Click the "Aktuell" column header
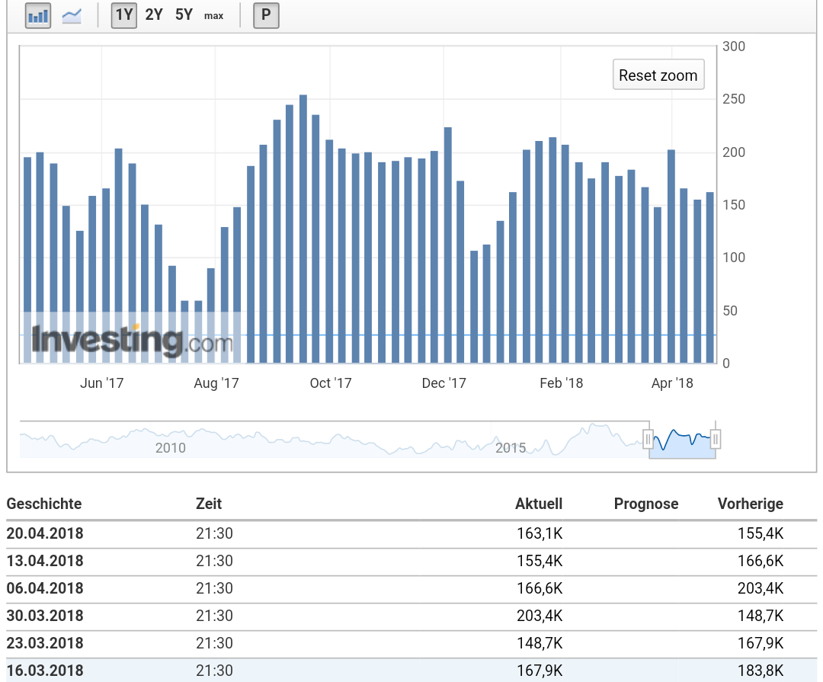Viewport: 823px width, 682px height. click(x=539, y=504)
